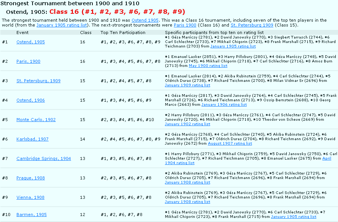This screenshot has width=338, height=222.
Task: View the January 1909 rating list
Action: point(187,85)
